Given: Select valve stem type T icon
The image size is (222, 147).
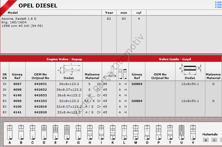Looking at the screenshot, I should coord(170,132).
